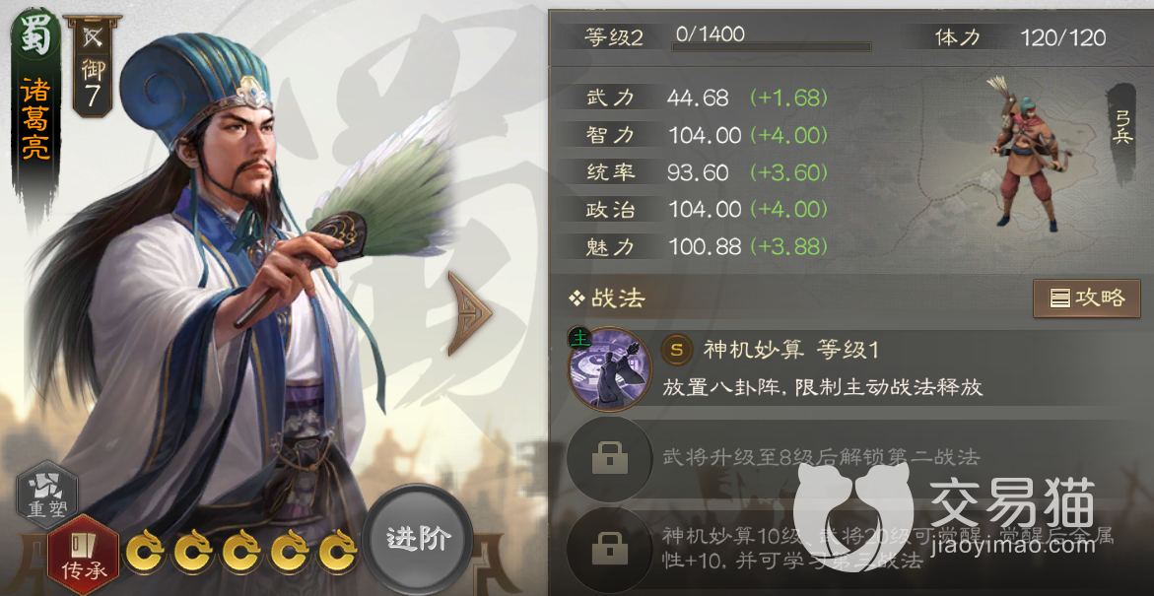Open the 传承 inheritance hexagon icon
The width and height of the screenshot is (1154, 596).
(83, 554)
